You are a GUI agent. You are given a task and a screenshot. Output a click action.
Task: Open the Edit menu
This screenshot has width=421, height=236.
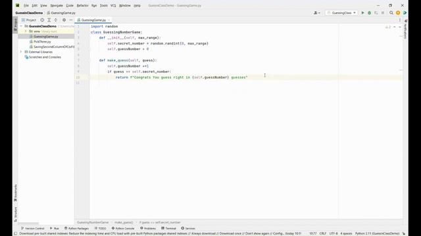coord(35,5)
